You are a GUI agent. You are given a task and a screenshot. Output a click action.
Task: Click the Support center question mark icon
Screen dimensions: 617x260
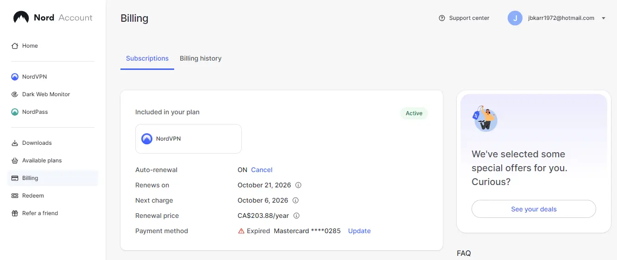click(x=442, y=18)
